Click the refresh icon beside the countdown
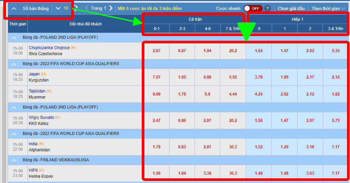 tap(76, 8)
